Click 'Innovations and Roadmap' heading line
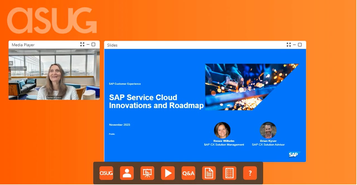This screenshot has height=185, width=357. (156, 106)
